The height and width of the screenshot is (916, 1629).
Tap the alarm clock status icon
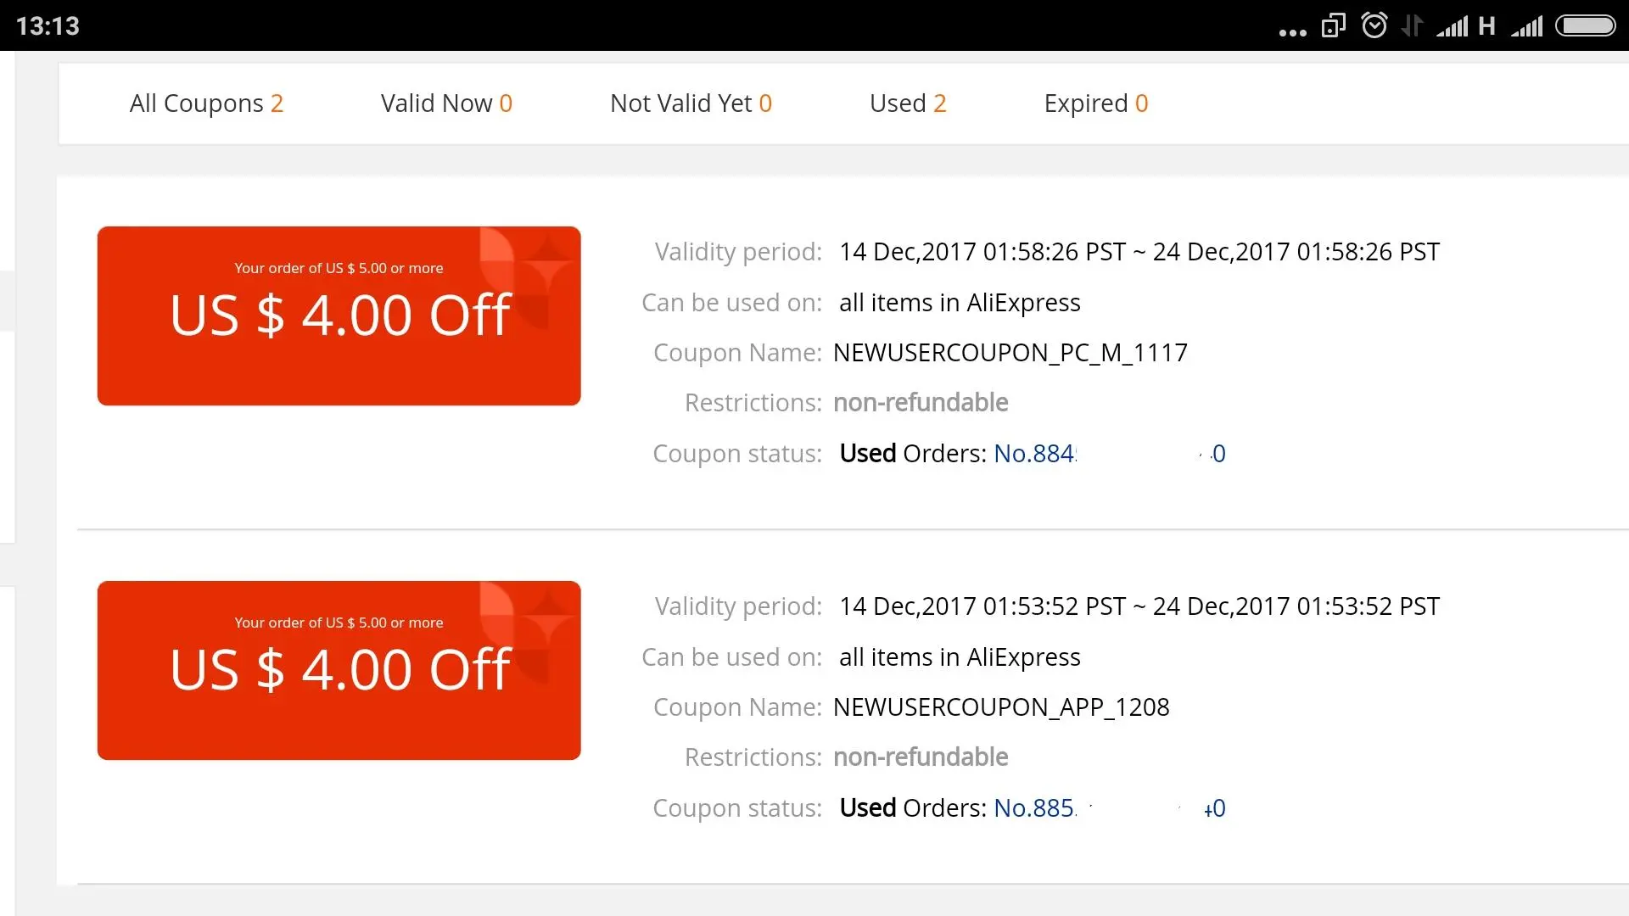point(1374,25)
